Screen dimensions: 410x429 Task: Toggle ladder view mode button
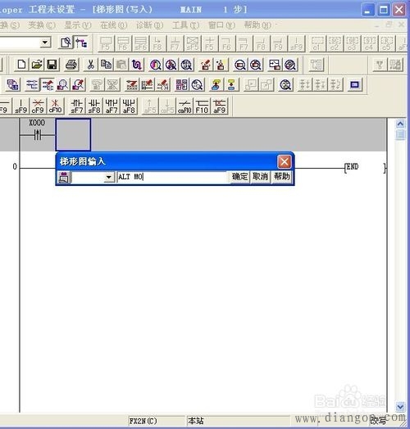tap(81, 43)
